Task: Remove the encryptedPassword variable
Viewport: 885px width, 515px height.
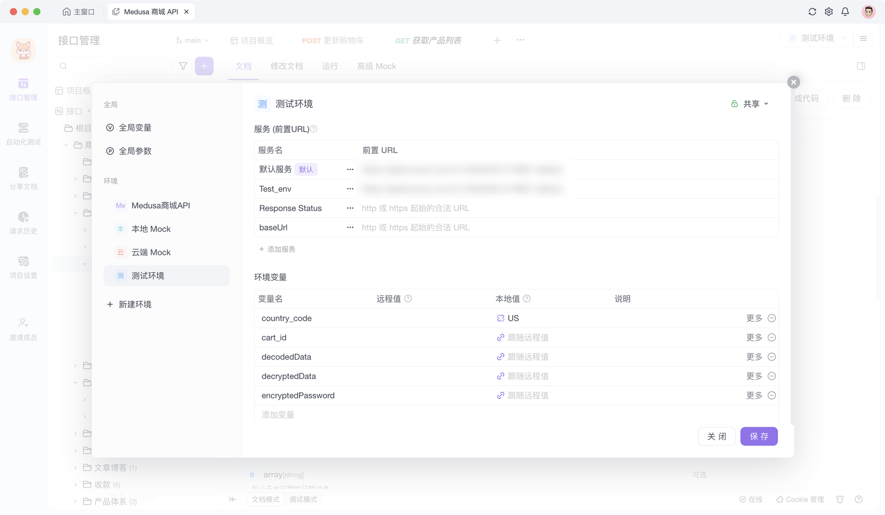Action: coord(772,395)
